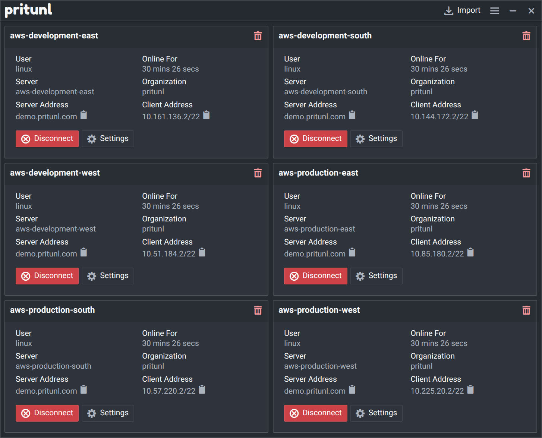Screen dimensions: 542x438
Task: Copy aws-production-south server address
Action: click(84, 390)
